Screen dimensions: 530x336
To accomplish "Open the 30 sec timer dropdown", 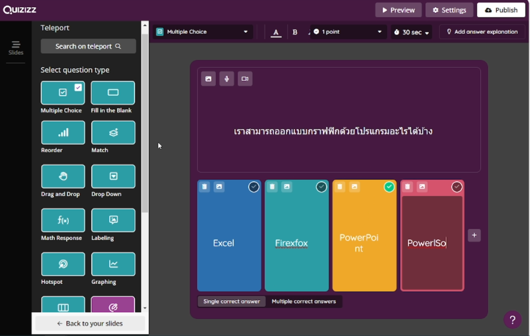I will (x=412, y=33).
